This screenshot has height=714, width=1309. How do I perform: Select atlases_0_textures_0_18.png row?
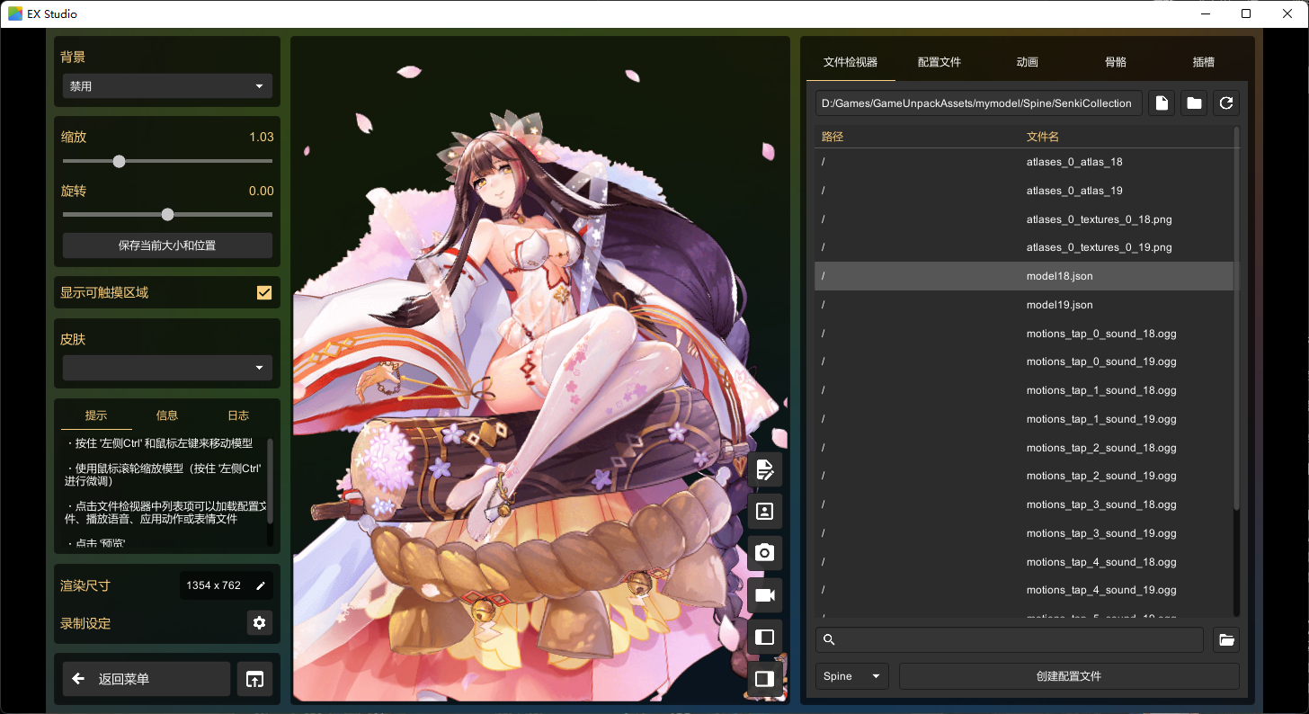(1024, 219)
